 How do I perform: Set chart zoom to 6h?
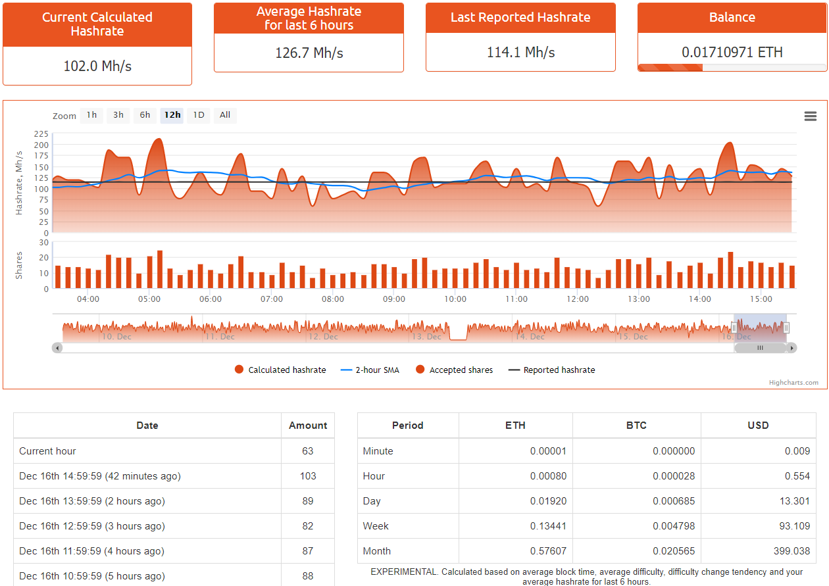[145, 115]
